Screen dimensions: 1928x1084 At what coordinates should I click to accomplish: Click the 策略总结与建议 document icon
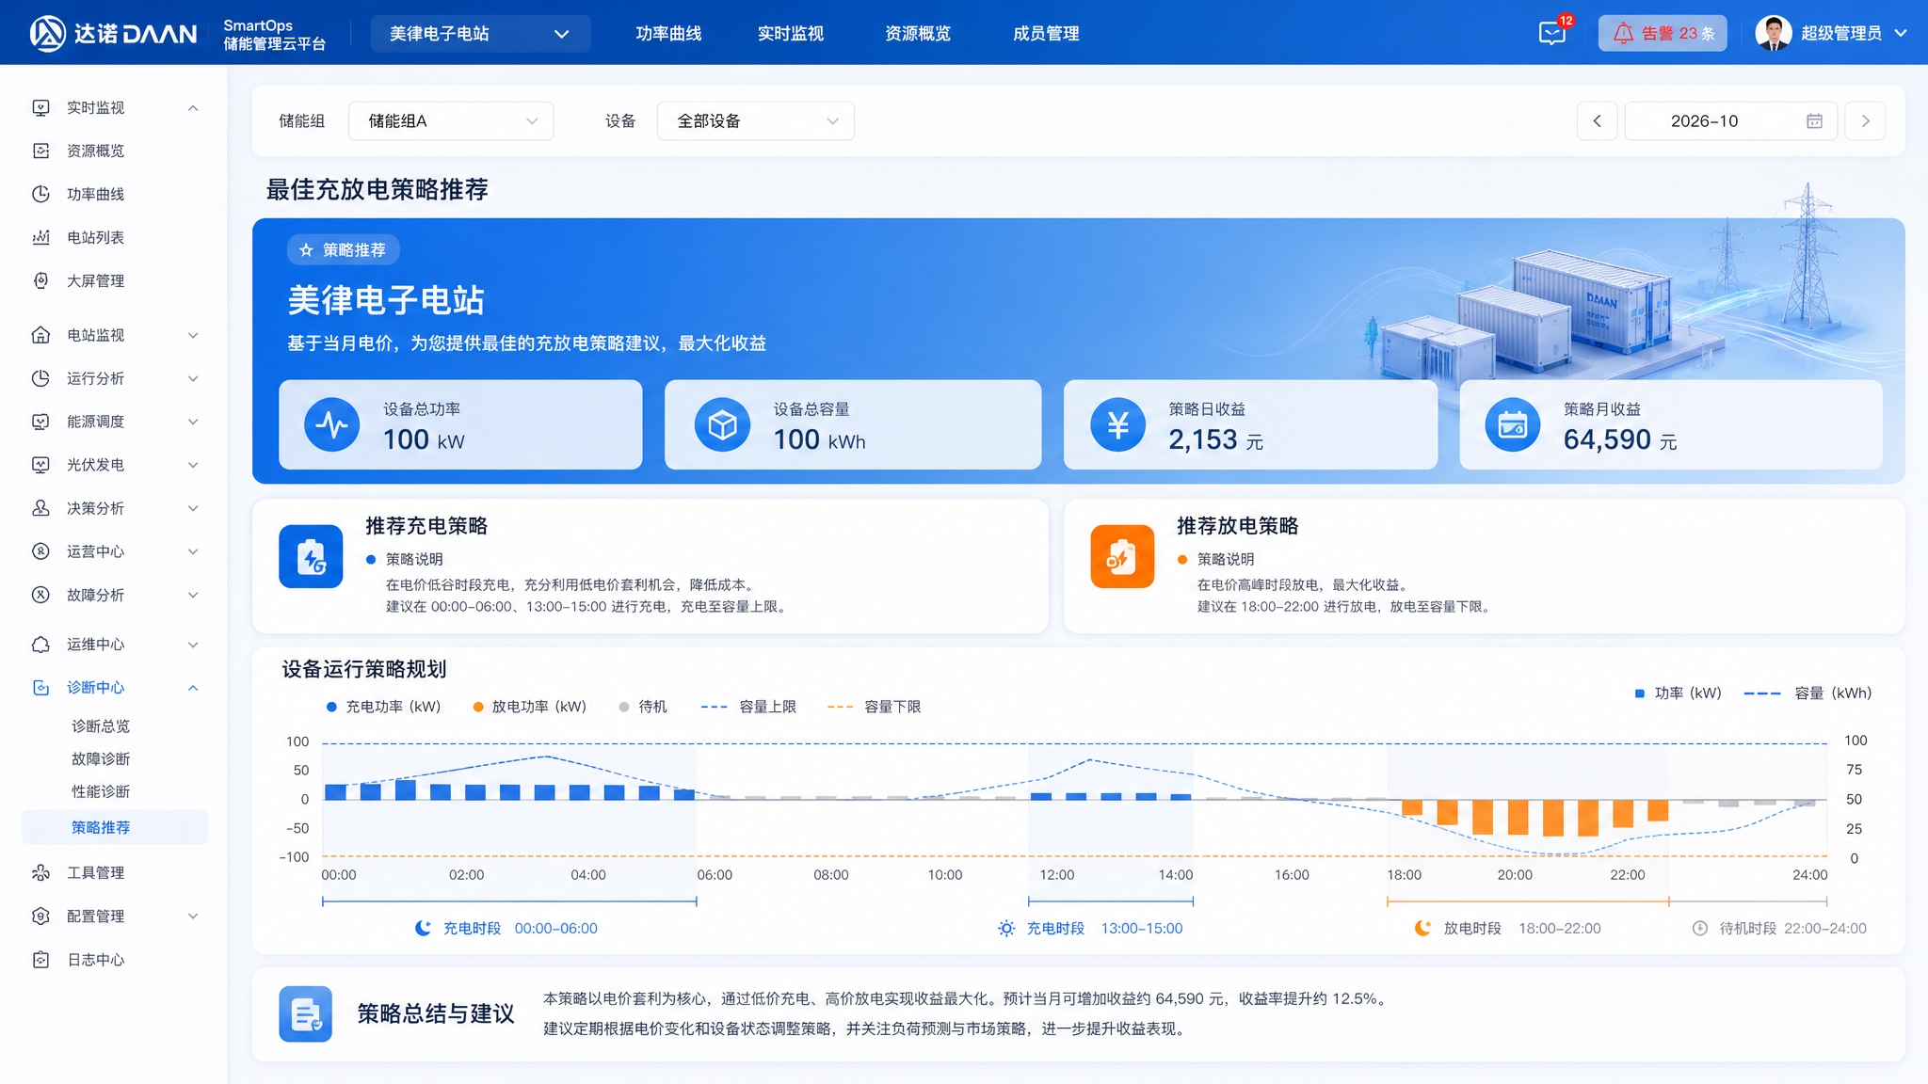tap(305, 1013)
